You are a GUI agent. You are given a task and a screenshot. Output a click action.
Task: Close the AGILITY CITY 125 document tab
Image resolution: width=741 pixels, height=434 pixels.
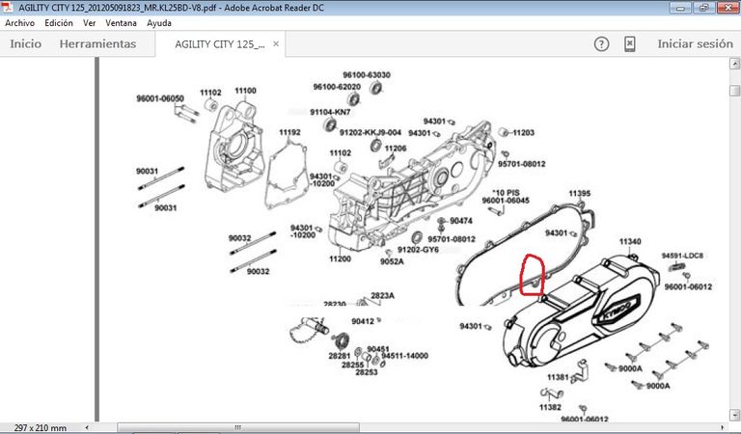(277, 44)
